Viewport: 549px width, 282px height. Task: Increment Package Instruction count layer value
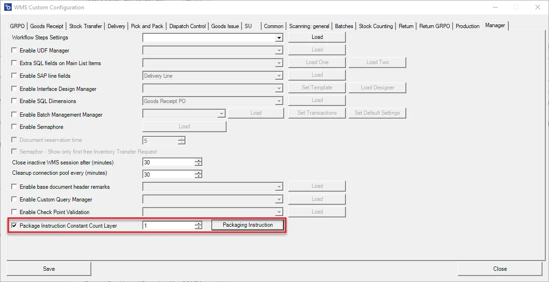tap(198, 223)
